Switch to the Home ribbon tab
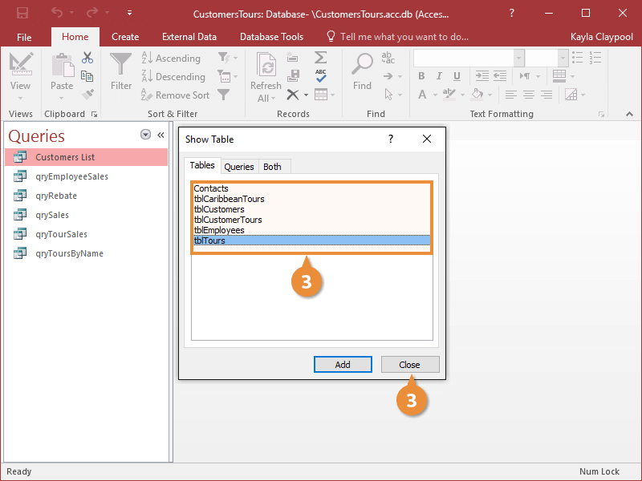This screenshot has height=481, width=642. 75,37
